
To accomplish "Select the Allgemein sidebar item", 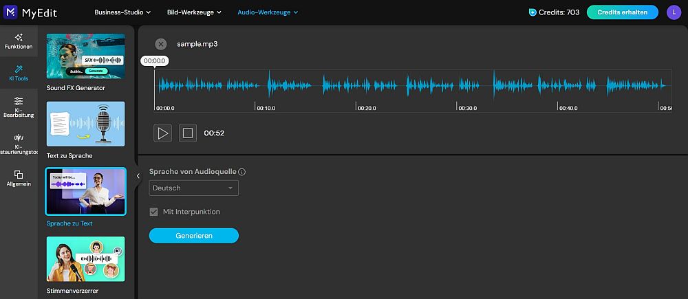I will point(19,178).
